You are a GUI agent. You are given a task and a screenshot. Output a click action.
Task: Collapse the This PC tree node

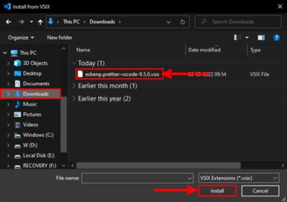click(x=5, y=53)
